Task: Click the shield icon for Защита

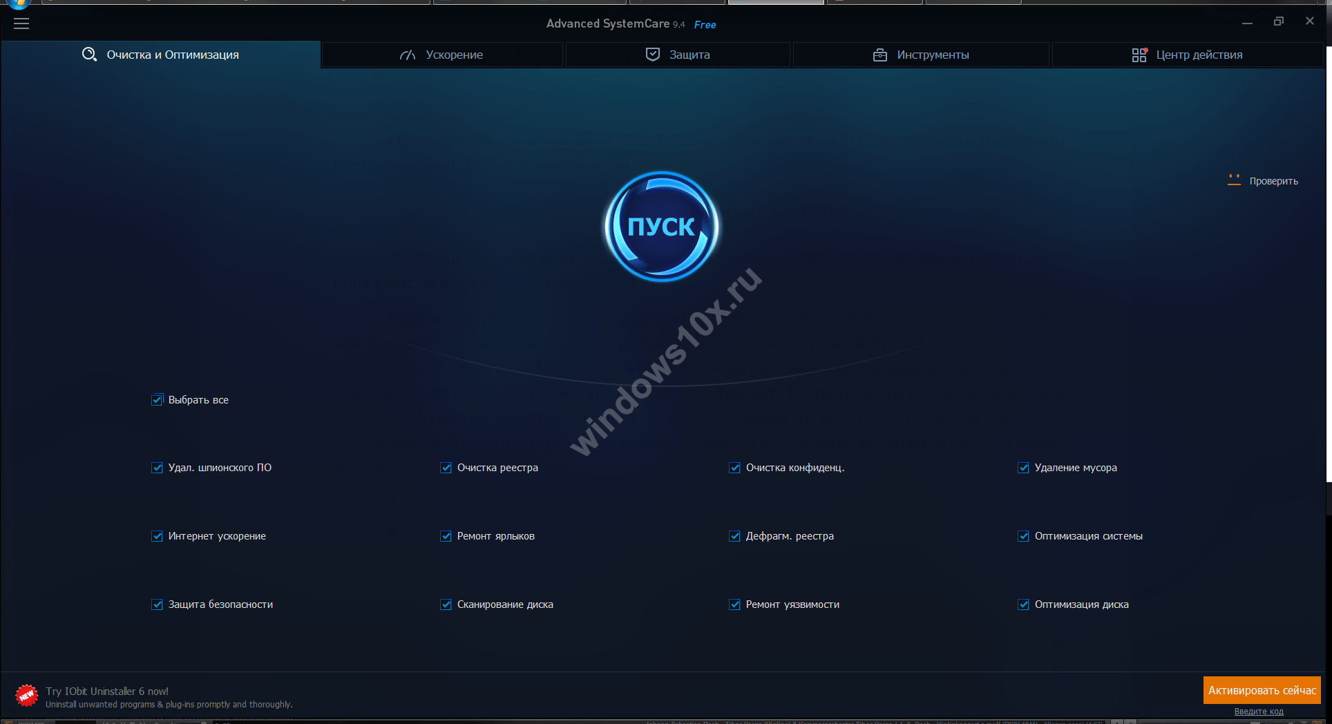Action: [652, 55]
